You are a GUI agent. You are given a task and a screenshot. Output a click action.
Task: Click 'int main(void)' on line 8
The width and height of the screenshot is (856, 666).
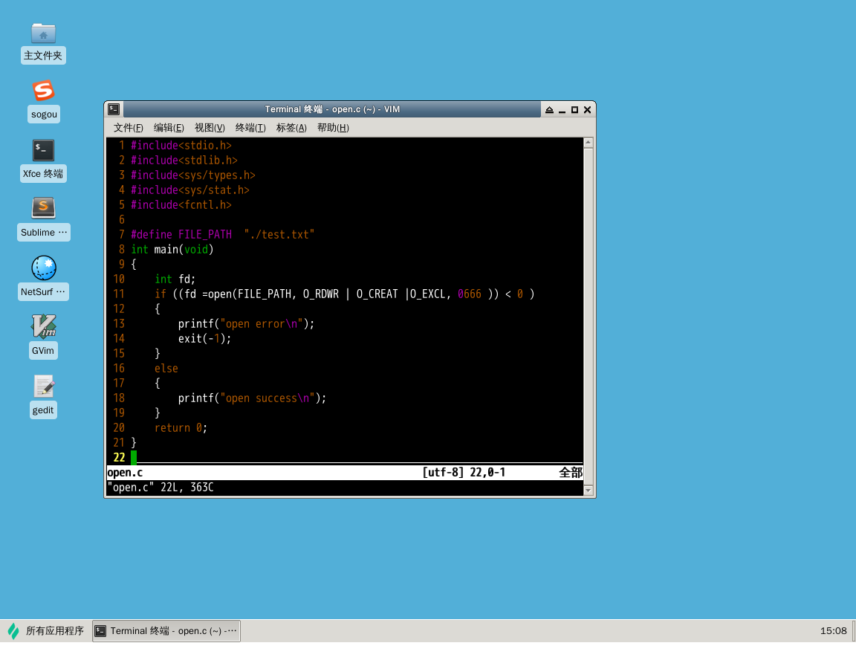pyautogui.click(x=172, y=250)
